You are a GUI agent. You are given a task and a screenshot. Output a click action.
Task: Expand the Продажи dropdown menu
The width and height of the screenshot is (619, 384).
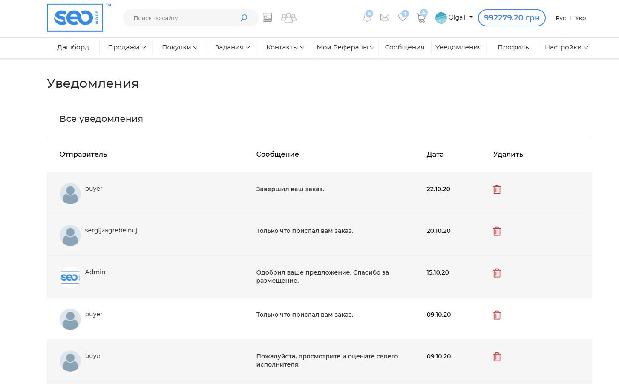point(127,47)
